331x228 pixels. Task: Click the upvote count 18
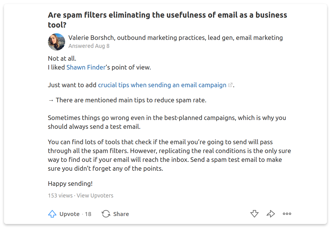[x=88, y=214]
